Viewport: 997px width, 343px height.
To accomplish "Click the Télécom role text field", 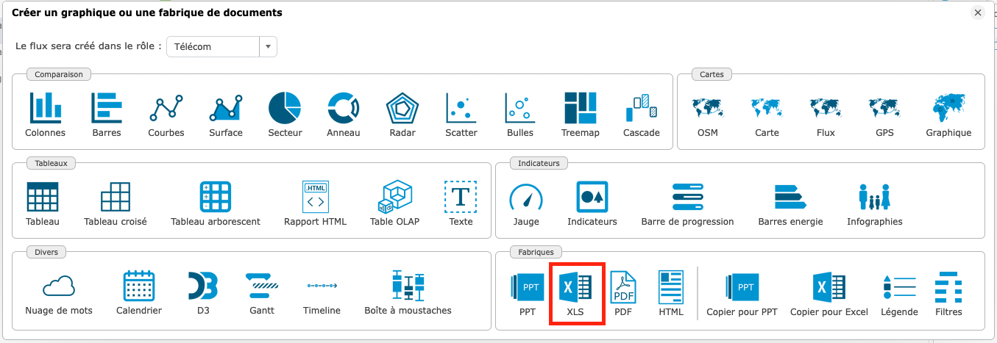I will point(213,46).
